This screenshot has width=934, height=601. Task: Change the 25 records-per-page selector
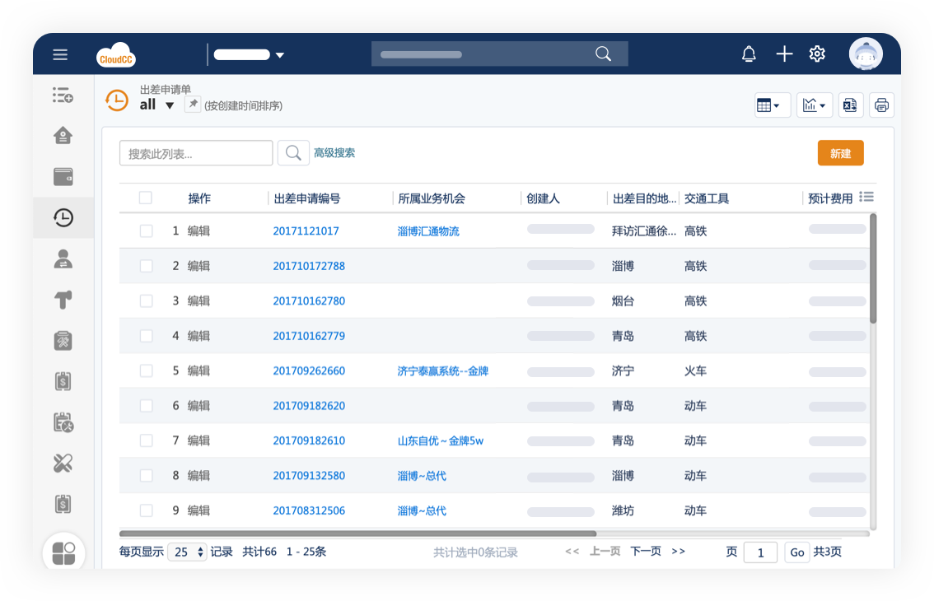[188, 552]
